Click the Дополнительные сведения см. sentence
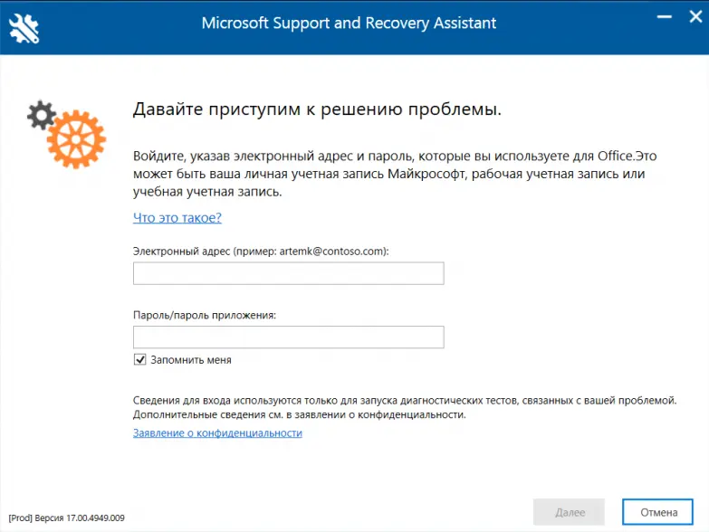Screen dimensions: 709x532 pos(299,414)
